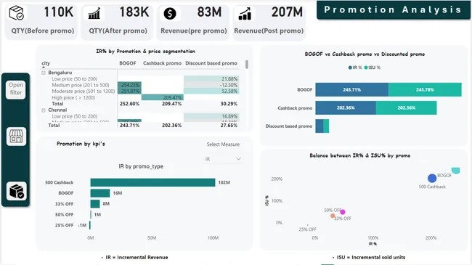Click the Discount based promo stacked bar
Image resolution: width=472 pixels, height=265 pixels.
pyautogui.click(x=322, y=126)
